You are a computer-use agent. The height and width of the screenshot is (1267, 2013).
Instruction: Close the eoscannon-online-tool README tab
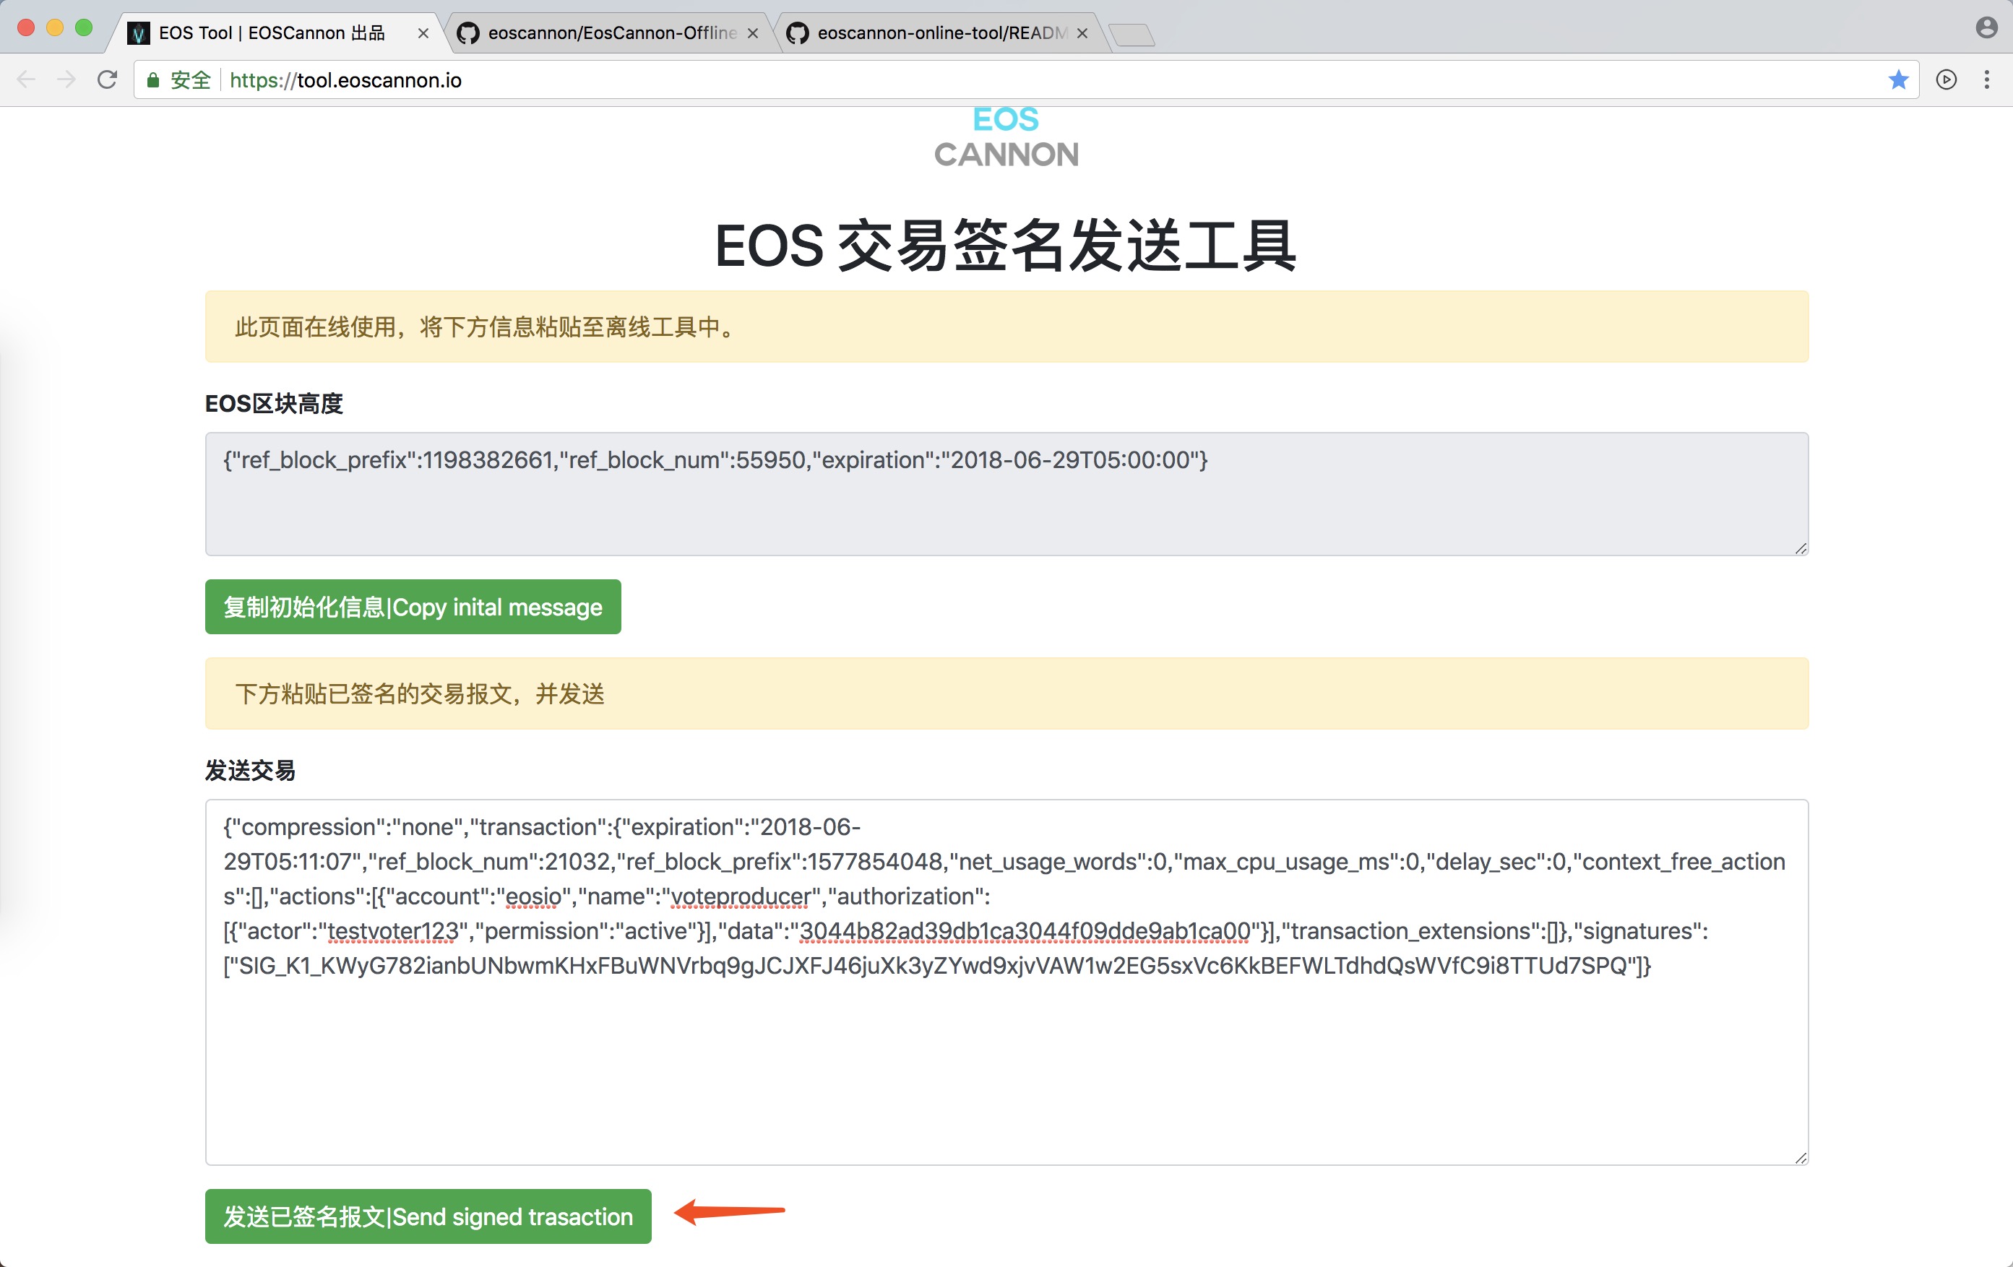click(x=1082, y=33)
